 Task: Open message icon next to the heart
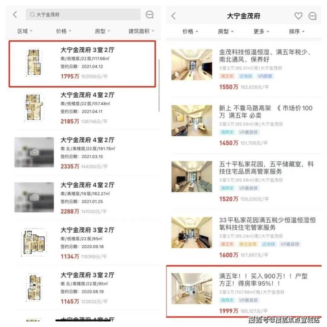[x=312, y=16]
